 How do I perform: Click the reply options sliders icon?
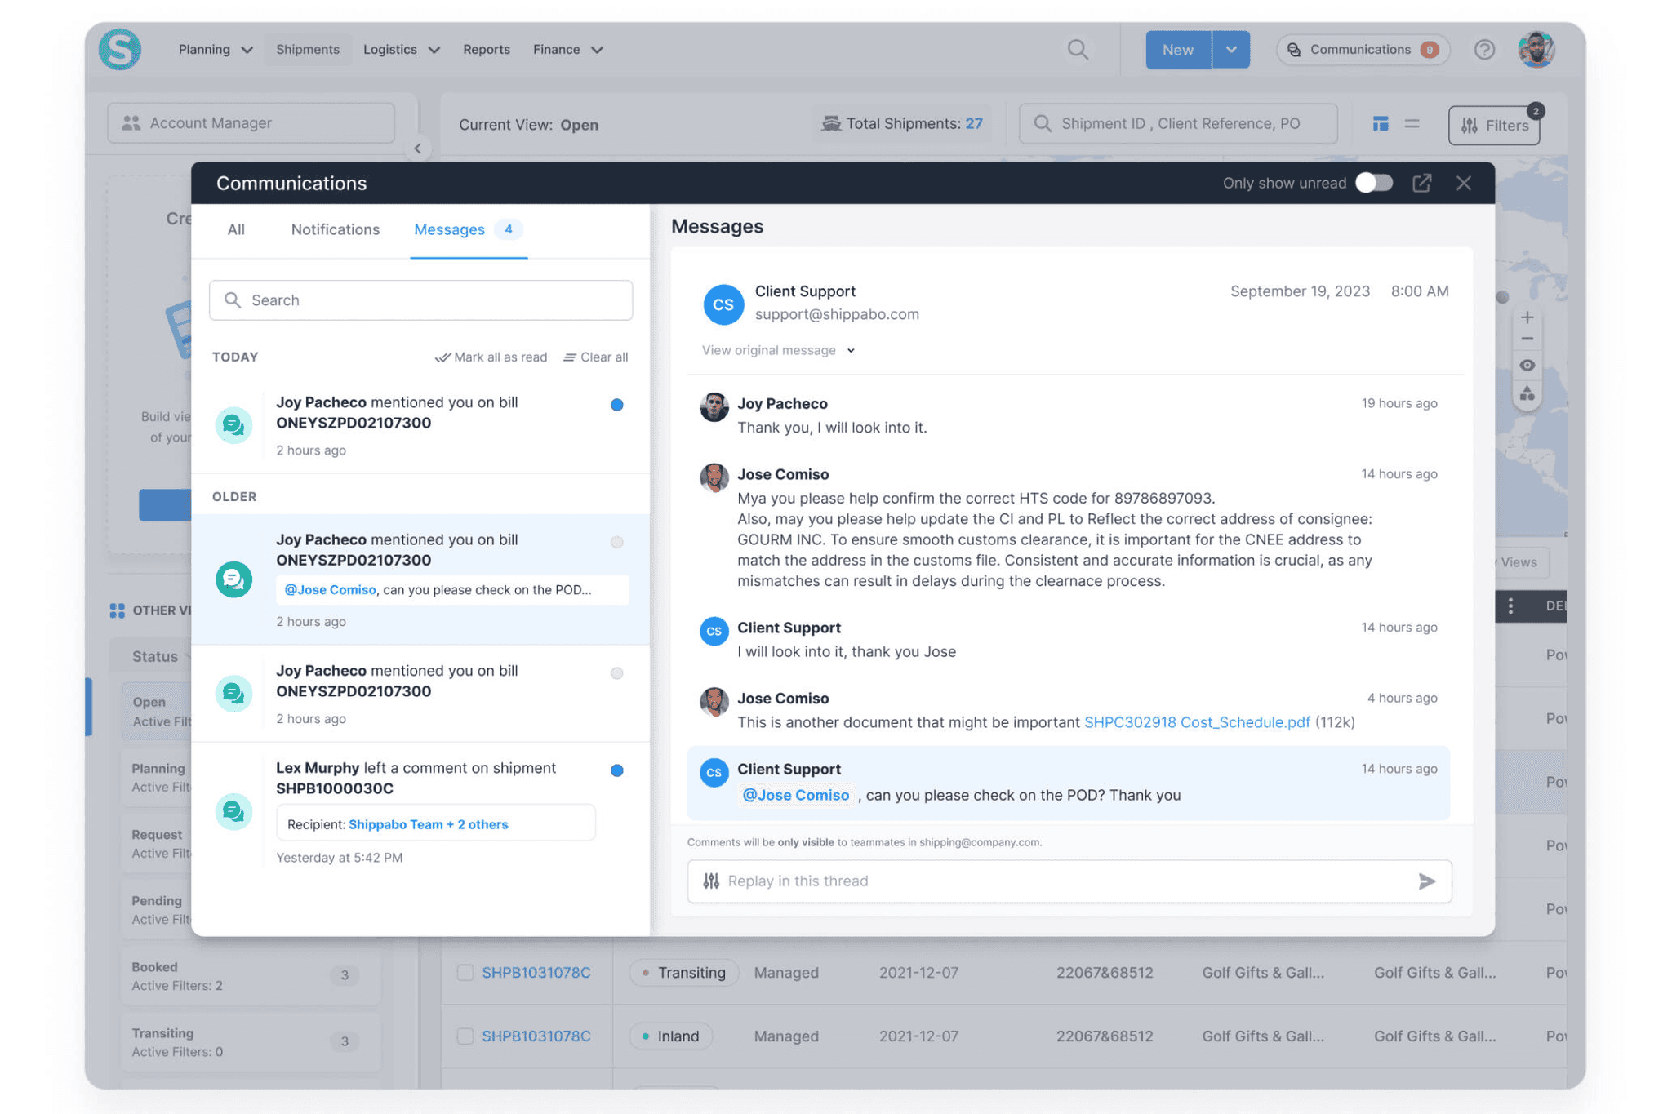[x=711, y=881]
